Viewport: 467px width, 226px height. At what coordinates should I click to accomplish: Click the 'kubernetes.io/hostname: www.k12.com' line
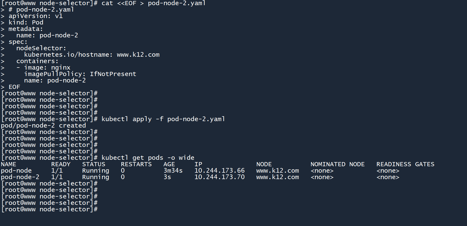click(x=92, y=55)
